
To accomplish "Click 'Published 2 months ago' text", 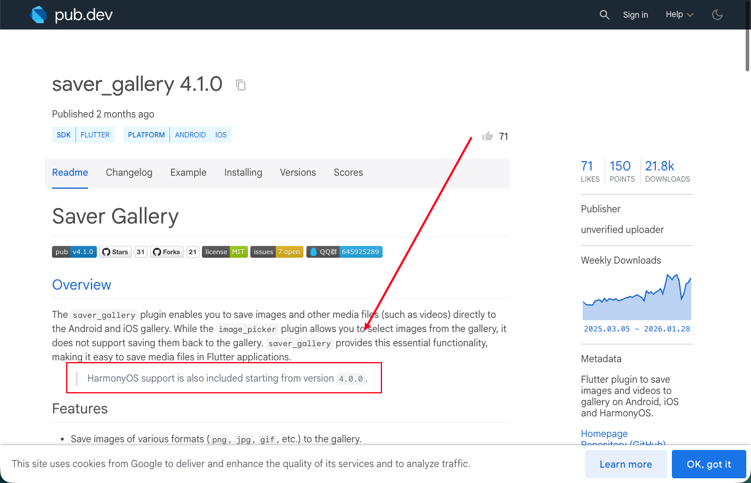I will 103,114.
